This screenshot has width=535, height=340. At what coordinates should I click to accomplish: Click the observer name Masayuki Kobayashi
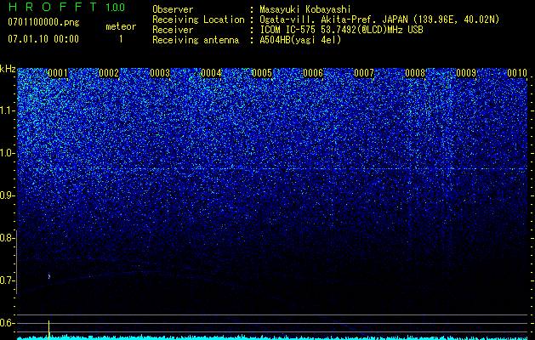(305, 9)
